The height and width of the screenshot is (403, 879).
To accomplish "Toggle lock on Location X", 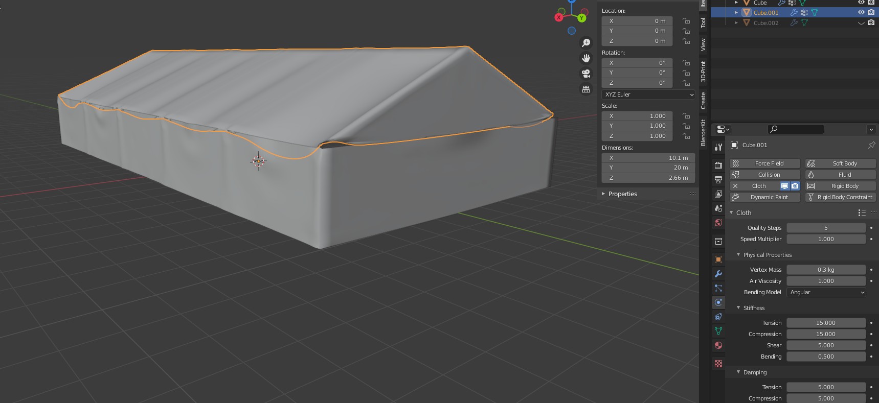I will click(x=686, y=21).
